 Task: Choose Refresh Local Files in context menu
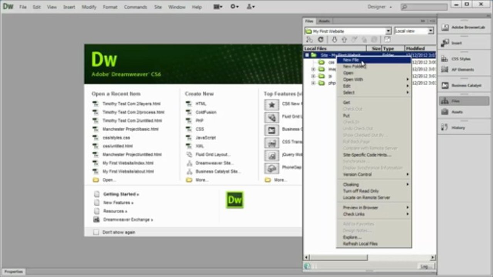373,244
